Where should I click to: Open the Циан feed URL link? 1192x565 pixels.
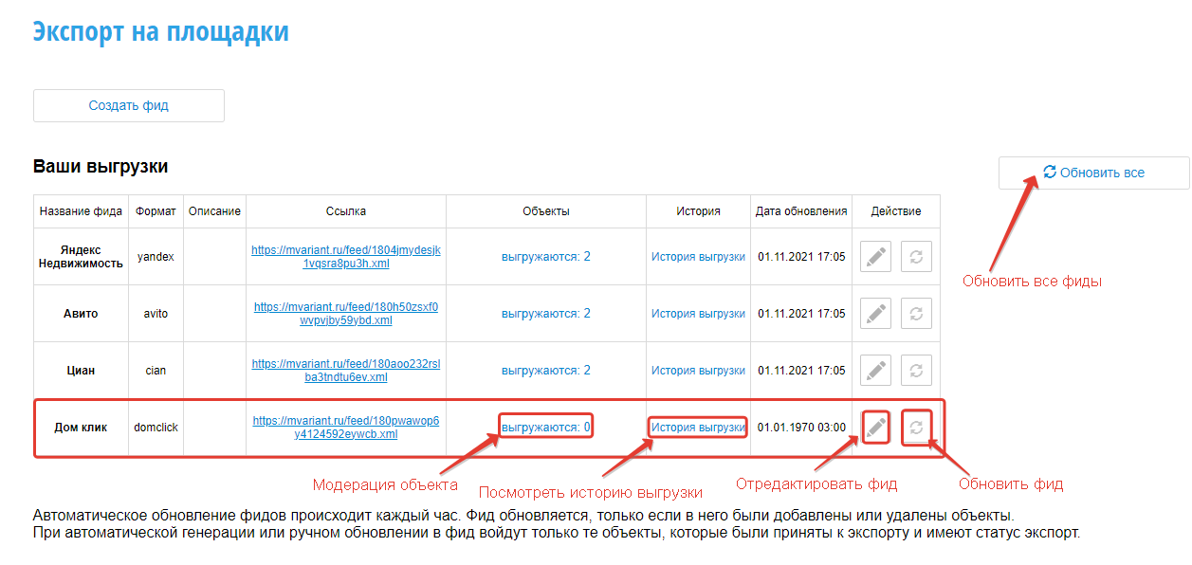[x=345, y=370]
